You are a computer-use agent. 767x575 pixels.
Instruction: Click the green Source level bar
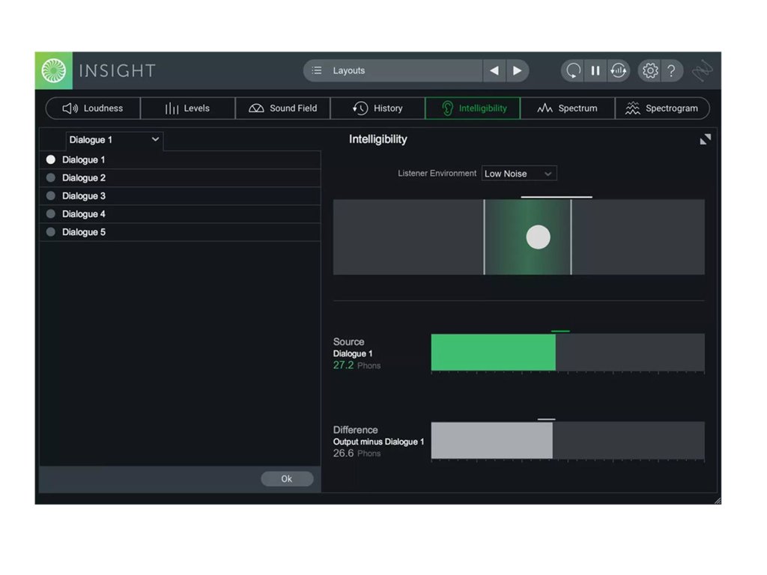pos(493,352)
